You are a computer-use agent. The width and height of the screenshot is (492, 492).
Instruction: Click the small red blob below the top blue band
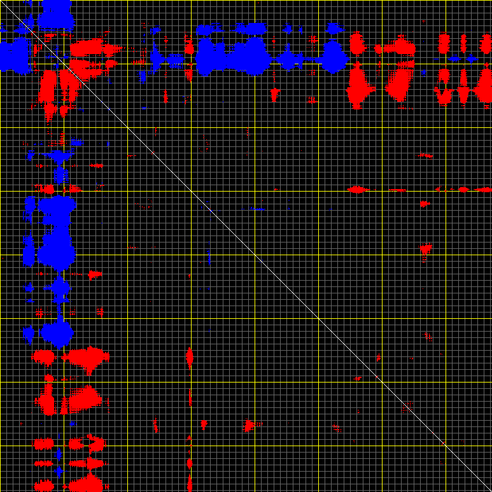coord(274,94)
